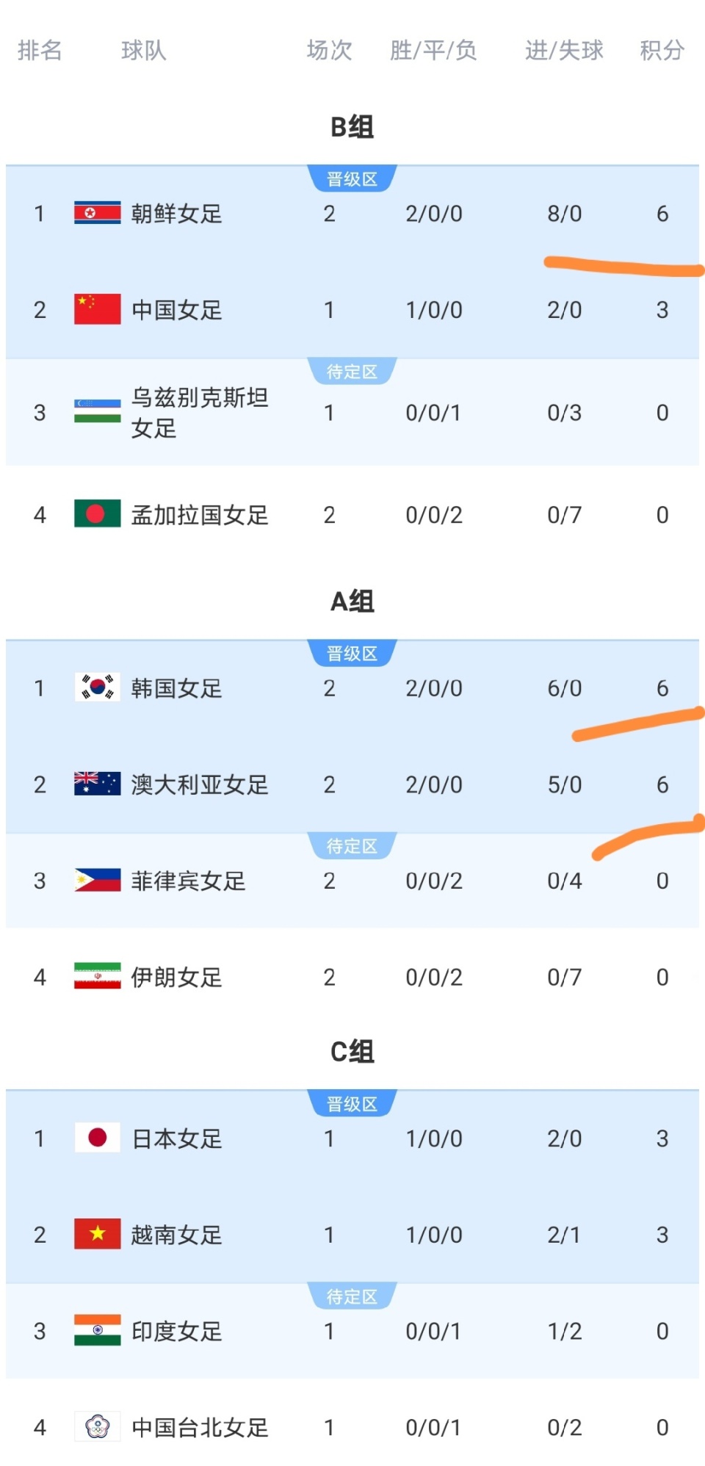705x1466 pixels.
Task: Tap the 积分 column header
Action: coord(662,50)
